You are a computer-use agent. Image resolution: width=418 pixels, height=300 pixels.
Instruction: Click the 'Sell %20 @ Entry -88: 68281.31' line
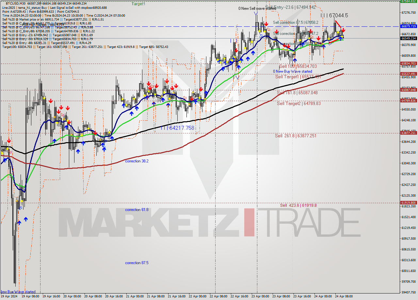(x=46, y=43)
